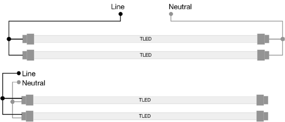The height and width of the screenshot is (122, 285).
Task: Click left socket of last bottom TLED tube
Action: [x=27, y=116]
